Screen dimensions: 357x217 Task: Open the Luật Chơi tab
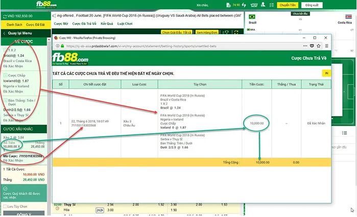point(125,23)
